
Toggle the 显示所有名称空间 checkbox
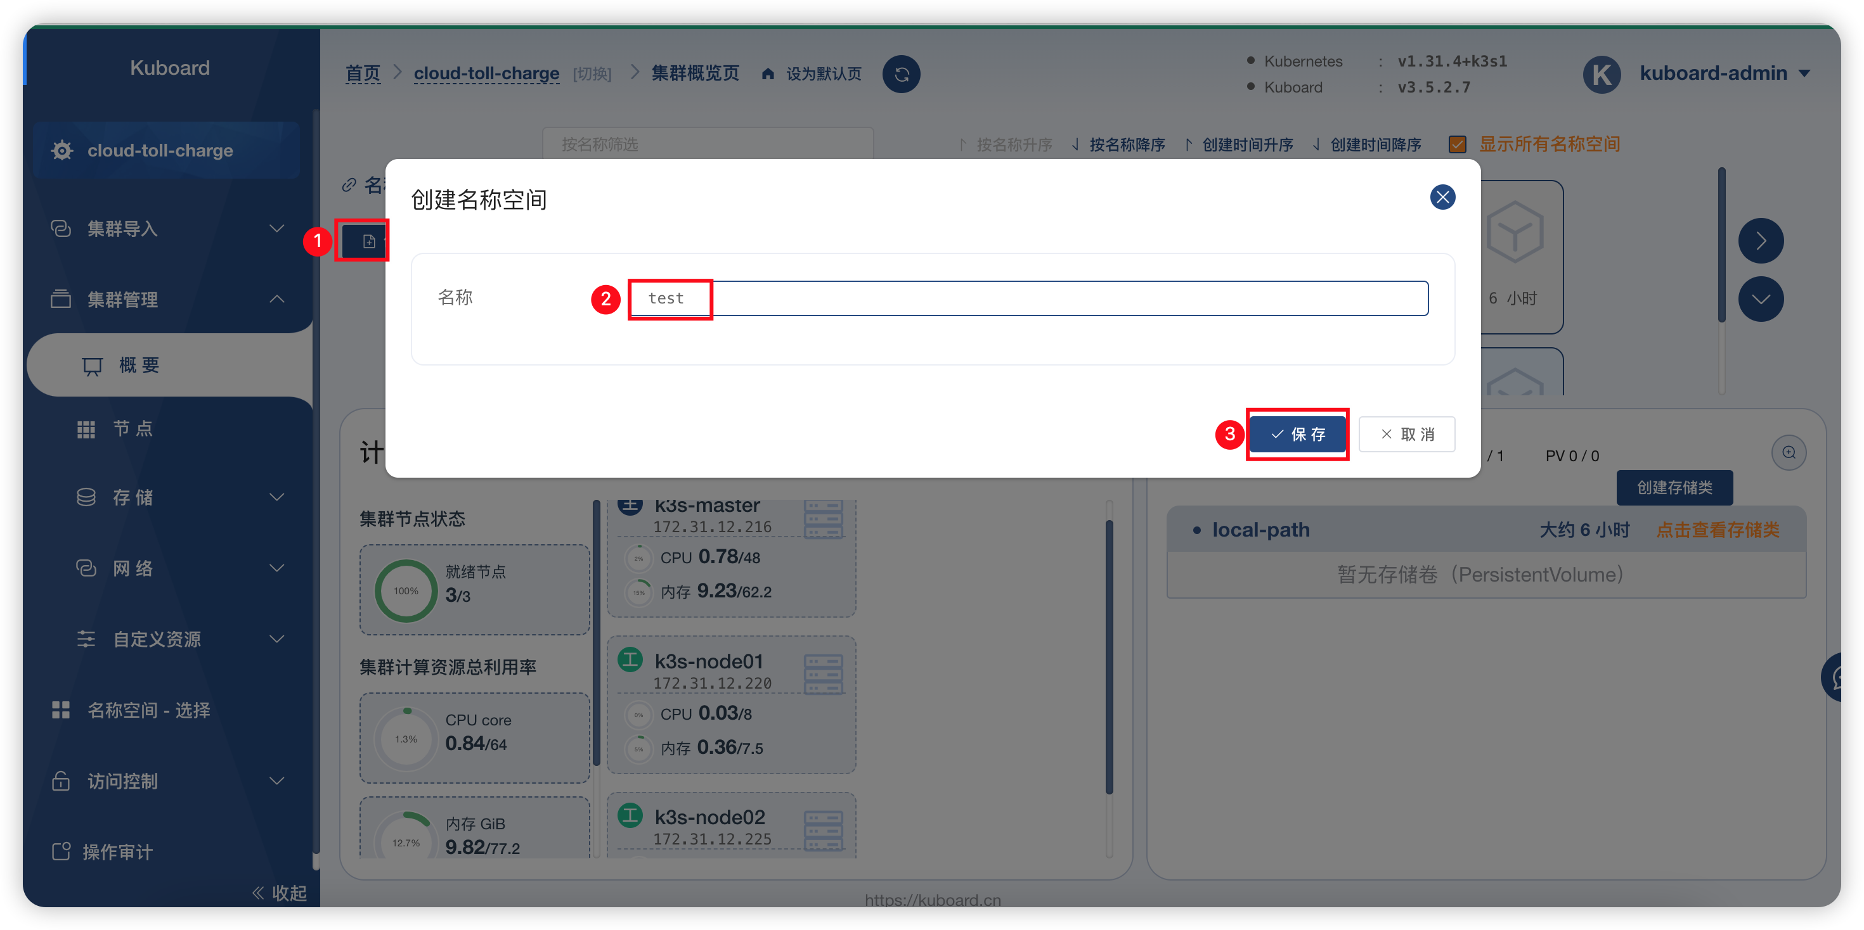[1458, 144]
